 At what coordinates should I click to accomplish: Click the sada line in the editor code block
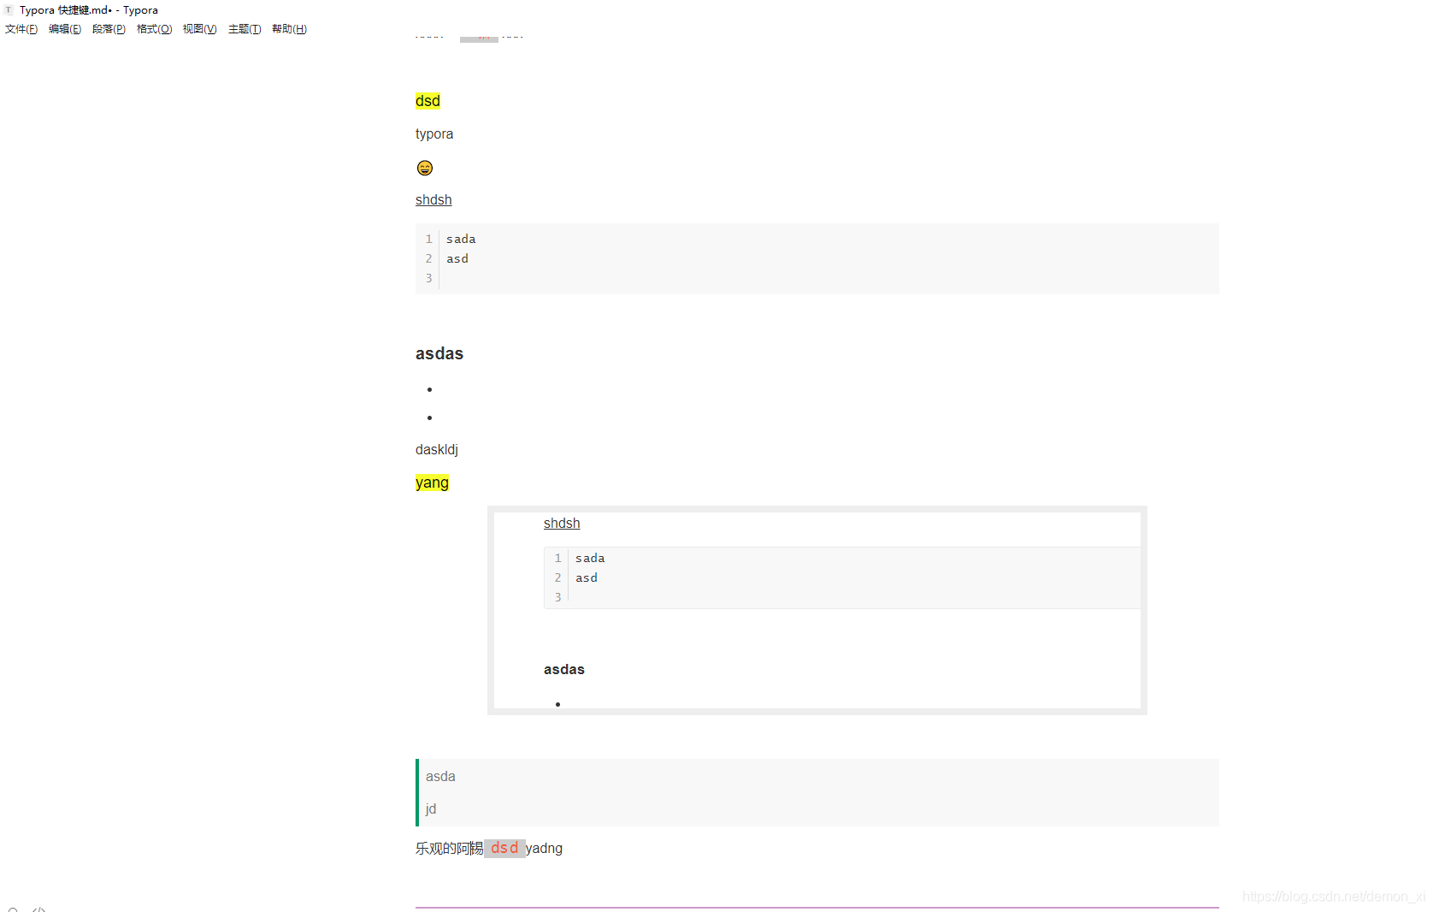(x=461, y=239)
